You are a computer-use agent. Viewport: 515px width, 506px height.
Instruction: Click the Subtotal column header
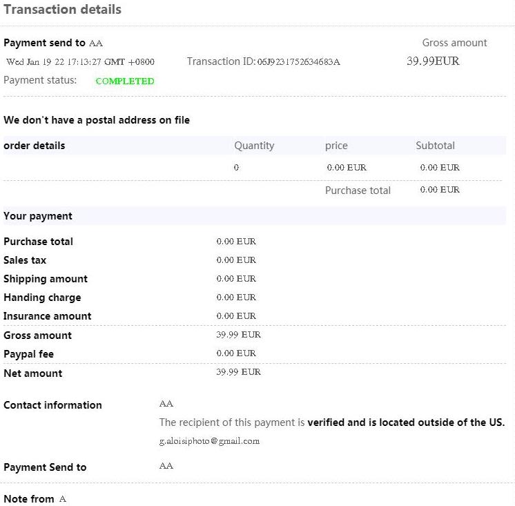pyautogui.click(x=435, y=146)
